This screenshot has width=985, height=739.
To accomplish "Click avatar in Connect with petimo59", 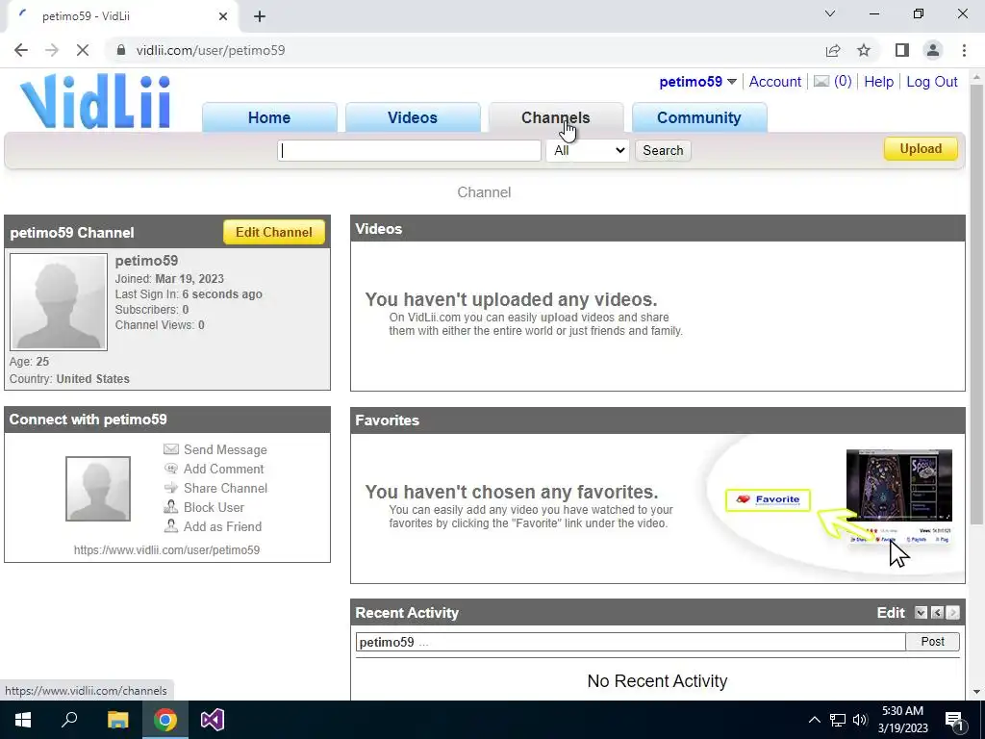I will 98,489.
